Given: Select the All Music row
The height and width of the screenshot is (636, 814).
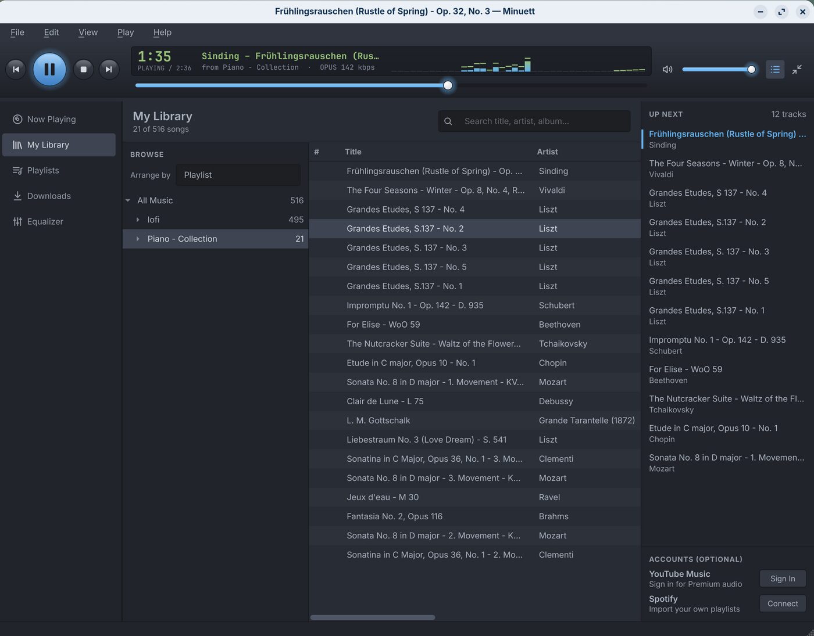Looking at the screenshot, I should pos(216,200).
